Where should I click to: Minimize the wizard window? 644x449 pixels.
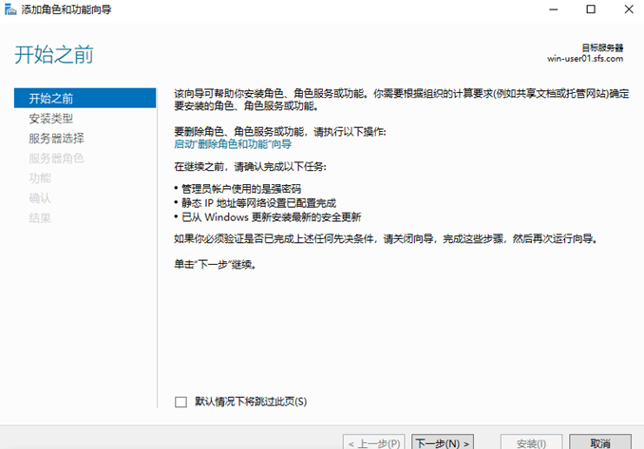click(554, 9)
